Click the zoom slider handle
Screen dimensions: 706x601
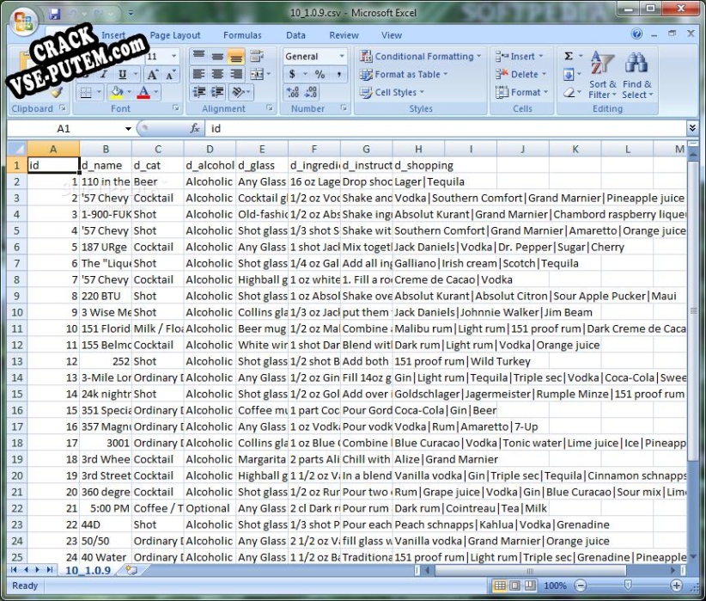[627, 586]
